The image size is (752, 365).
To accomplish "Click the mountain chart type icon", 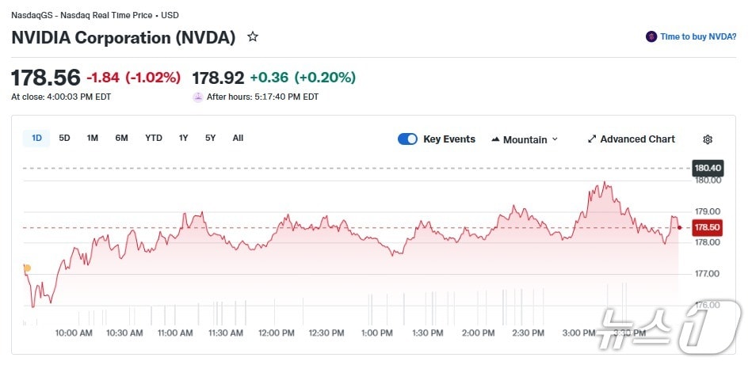I will point(495,139).
